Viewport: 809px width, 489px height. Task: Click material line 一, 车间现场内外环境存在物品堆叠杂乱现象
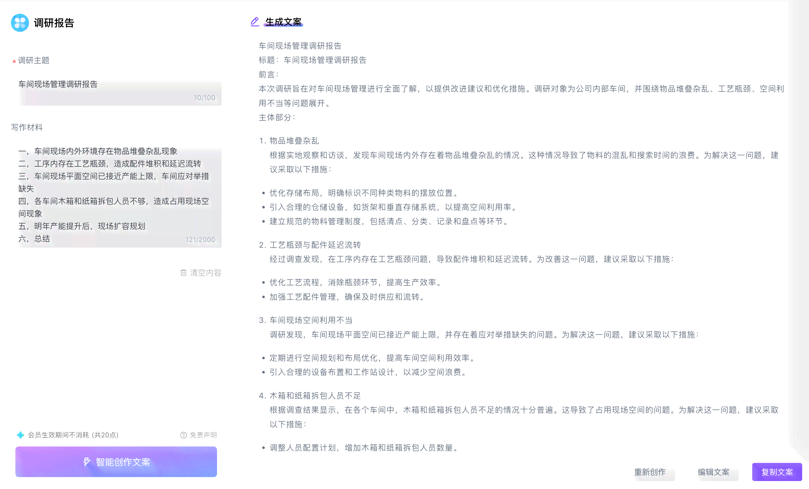click(98, 151)
